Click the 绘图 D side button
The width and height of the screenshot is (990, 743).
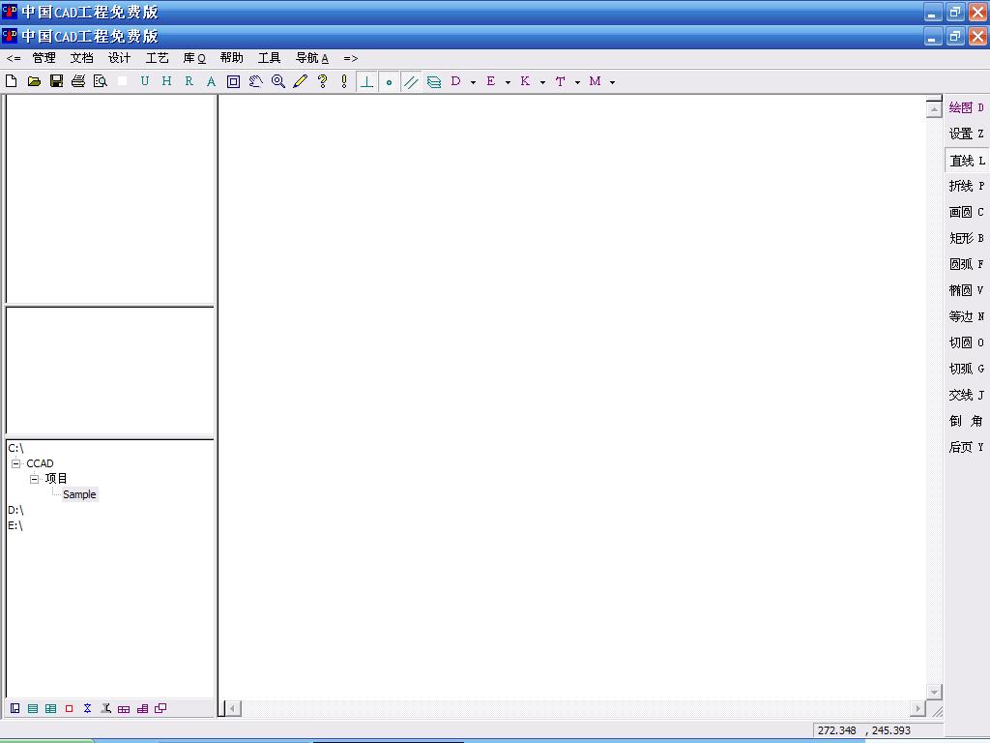click(966, 107)
